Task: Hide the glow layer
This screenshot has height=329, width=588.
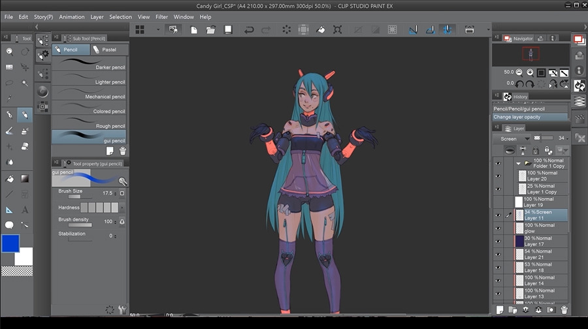Action: 498,228
